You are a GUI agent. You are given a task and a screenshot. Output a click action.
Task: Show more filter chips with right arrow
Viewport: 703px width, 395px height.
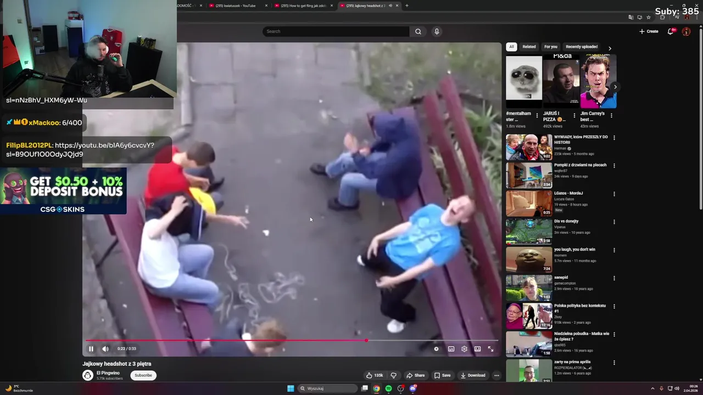pyautogui.click(x=610, y=48)
